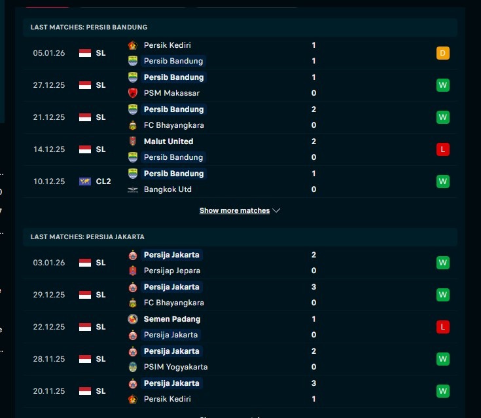
Task: Click the Persik Kediri club logo in the 05.01.26 match
Action: click(x=133, y=45)
